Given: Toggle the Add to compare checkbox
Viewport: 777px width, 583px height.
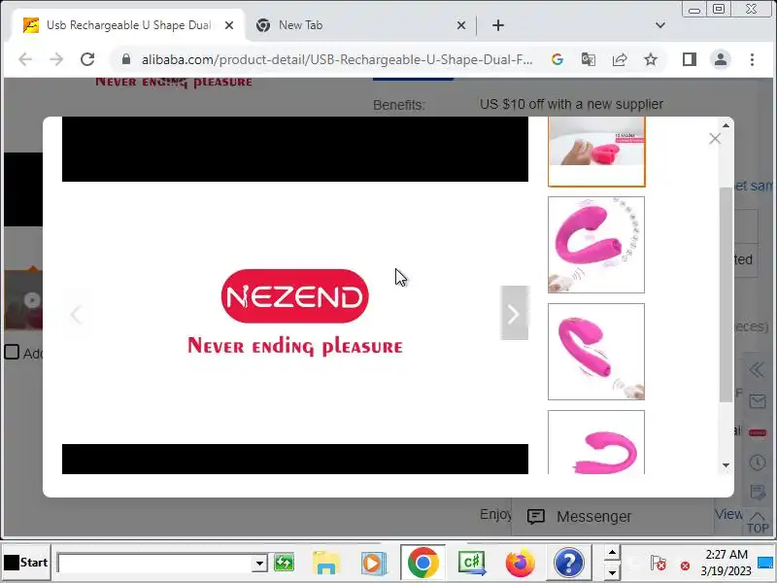Looking at the screenshot, I should tap(12, 352).
